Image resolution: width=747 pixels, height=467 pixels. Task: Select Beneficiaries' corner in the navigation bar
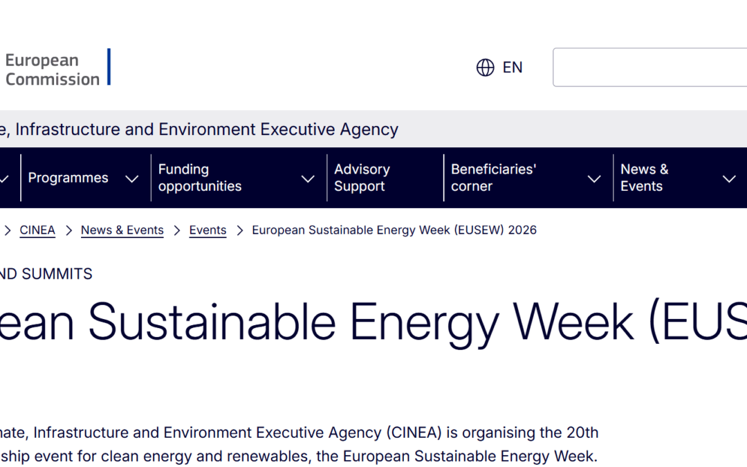coord(493,178)
